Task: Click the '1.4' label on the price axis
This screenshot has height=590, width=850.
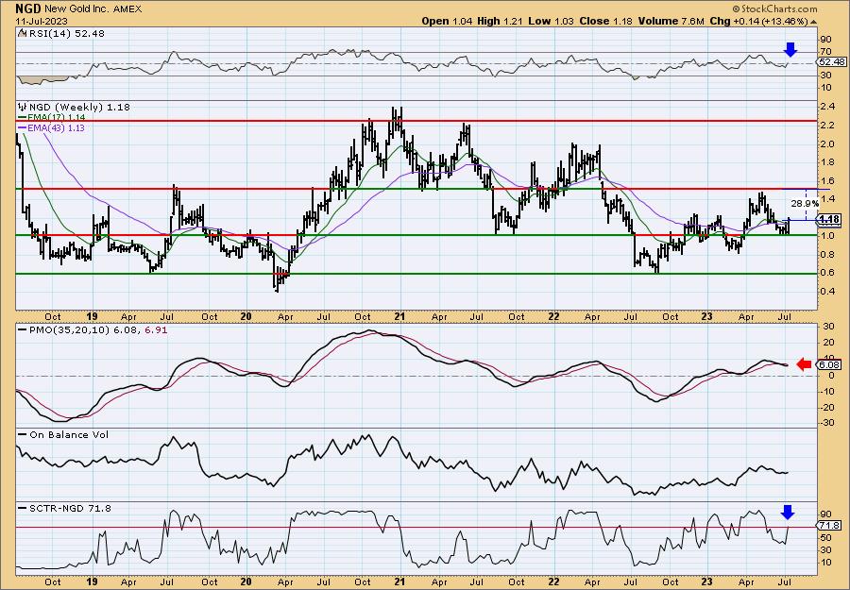Action: [x=827, y=199]
